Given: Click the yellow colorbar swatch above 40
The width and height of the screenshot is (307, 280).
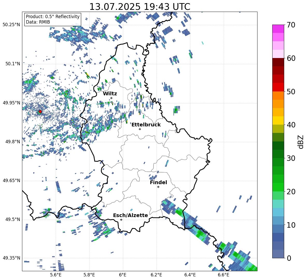Looking at the screenshot, I should coord(278,120).
